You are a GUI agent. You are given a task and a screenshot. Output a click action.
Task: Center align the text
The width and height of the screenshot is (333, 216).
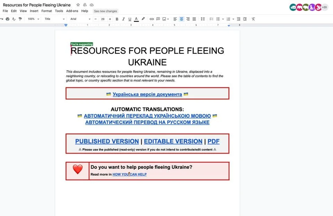[x=181, y=19]
